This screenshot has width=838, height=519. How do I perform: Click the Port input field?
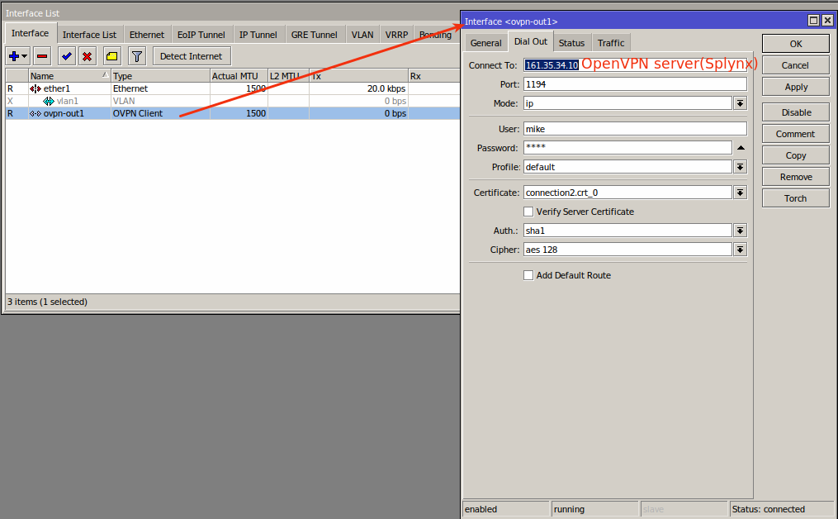point(635,84)
